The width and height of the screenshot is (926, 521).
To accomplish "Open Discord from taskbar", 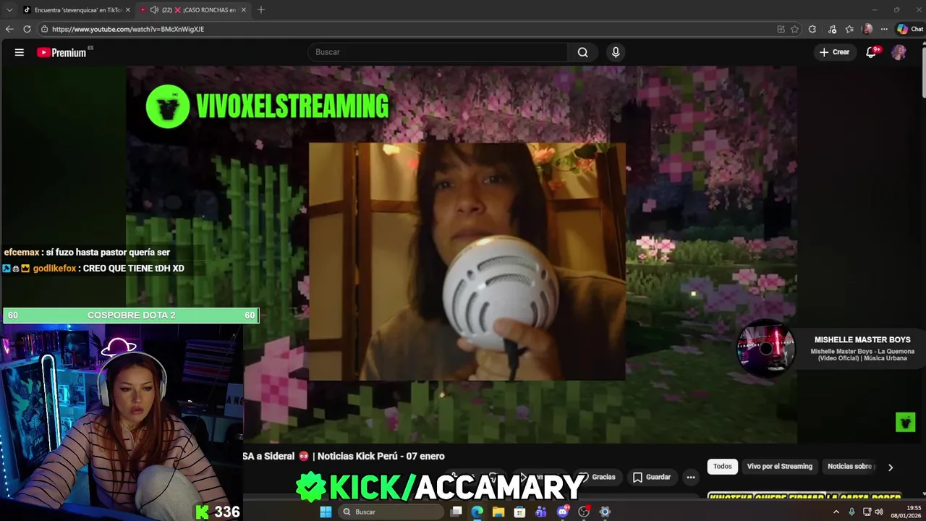I will click(x=562, y=512).
